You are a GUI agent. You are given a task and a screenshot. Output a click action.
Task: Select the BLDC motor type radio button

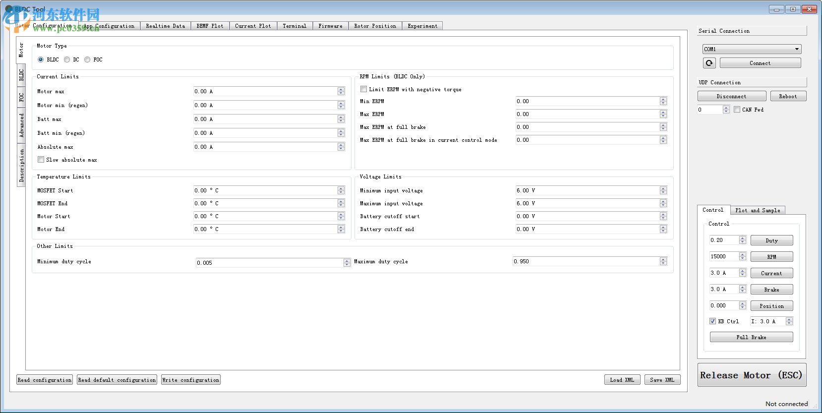(41, 59)
